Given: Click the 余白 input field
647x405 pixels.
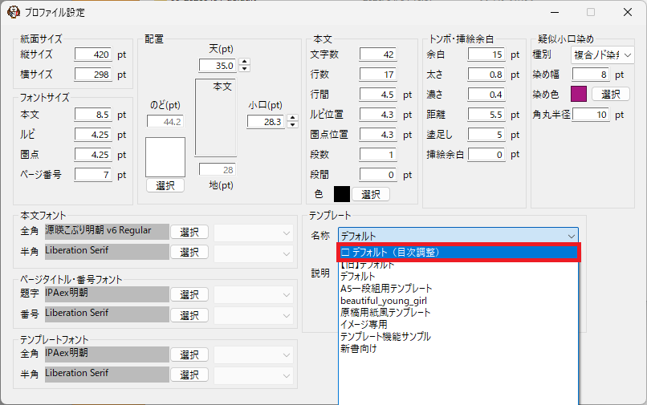Looking at the screenshot, I should [486, 55].
